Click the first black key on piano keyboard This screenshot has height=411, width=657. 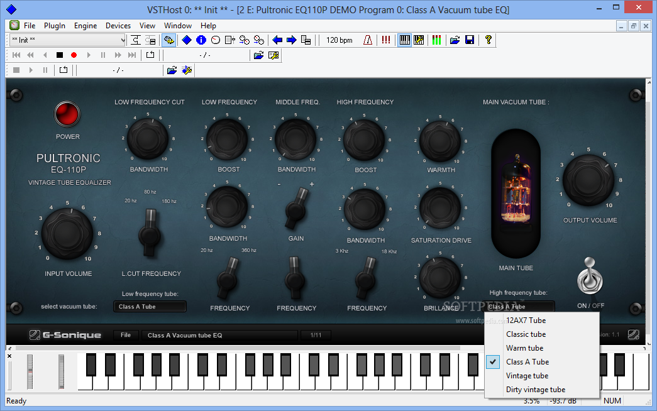(91, 364)
